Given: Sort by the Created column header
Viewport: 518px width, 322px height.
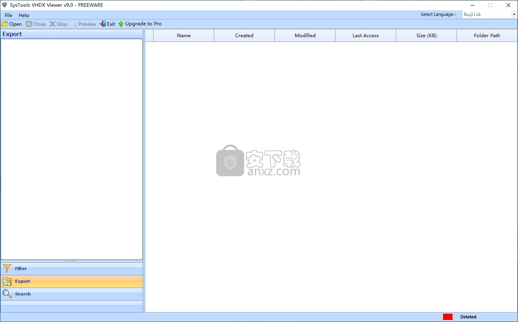Looking at the screenshot, I should (244, 35).
